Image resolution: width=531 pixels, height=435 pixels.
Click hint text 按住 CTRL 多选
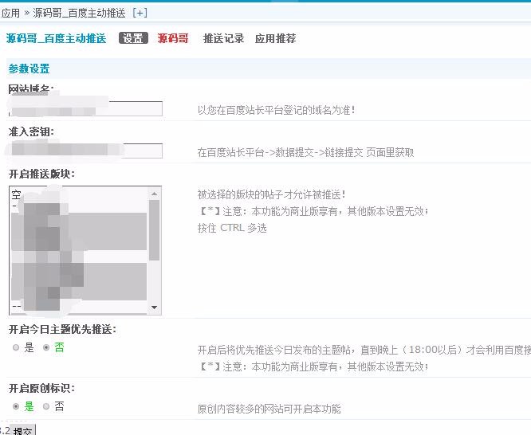[x=232, y=228]
